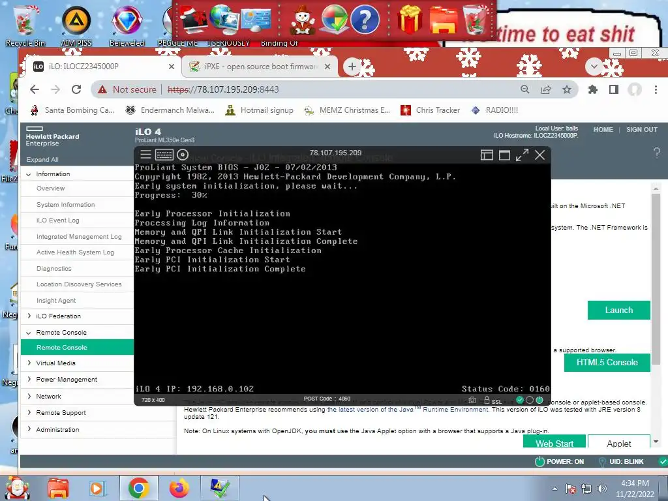Open Hotmail signup bookmark
This screenshot has width=668, height=501.
click(259, 110)
